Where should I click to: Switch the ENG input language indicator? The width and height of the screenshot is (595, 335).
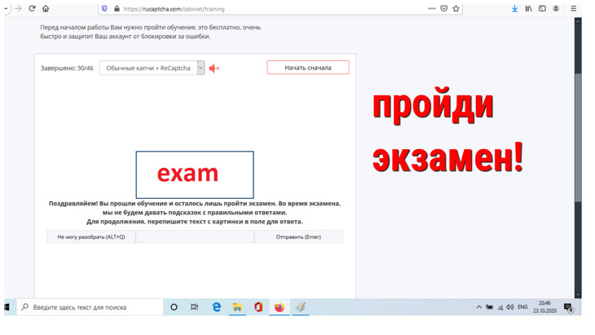click(522, 307)
